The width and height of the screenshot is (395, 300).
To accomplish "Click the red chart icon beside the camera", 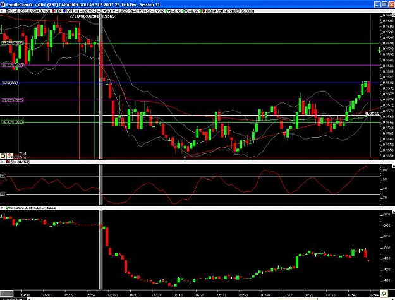I will point(9,156).
